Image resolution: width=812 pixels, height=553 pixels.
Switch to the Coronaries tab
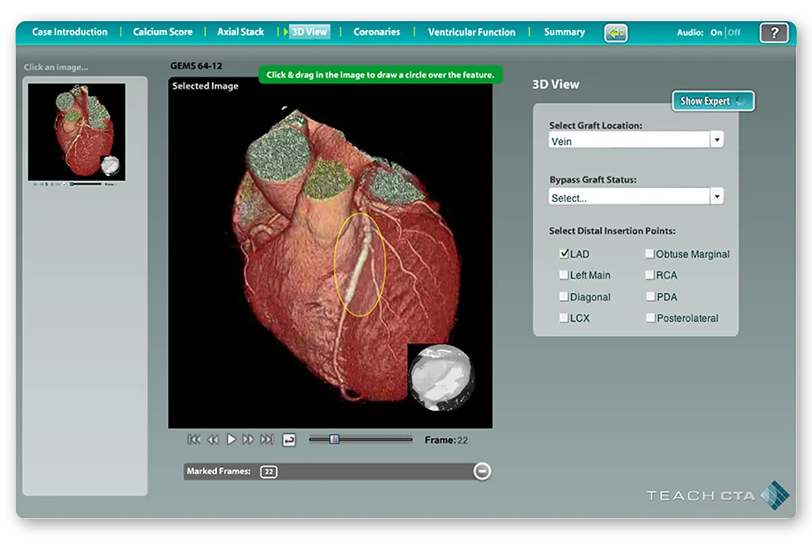tap(376, 32)
